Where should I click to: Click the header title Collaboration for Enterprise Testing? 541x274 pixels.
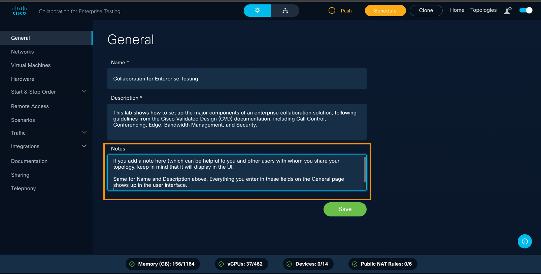click(79, 11)
